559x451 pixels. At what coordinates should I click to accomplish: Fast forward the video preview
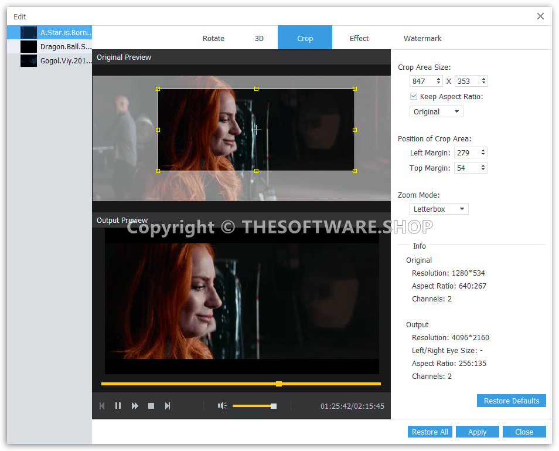click(135, 406)
